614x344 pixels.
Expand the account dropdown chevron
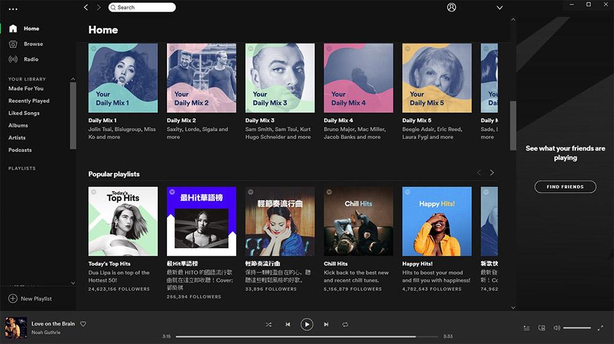pyautogui.click(x=500, y=8)
